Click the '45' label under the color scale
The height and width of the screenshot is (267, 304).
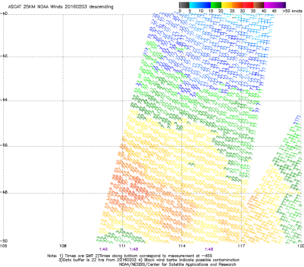[x=274, y=11]
